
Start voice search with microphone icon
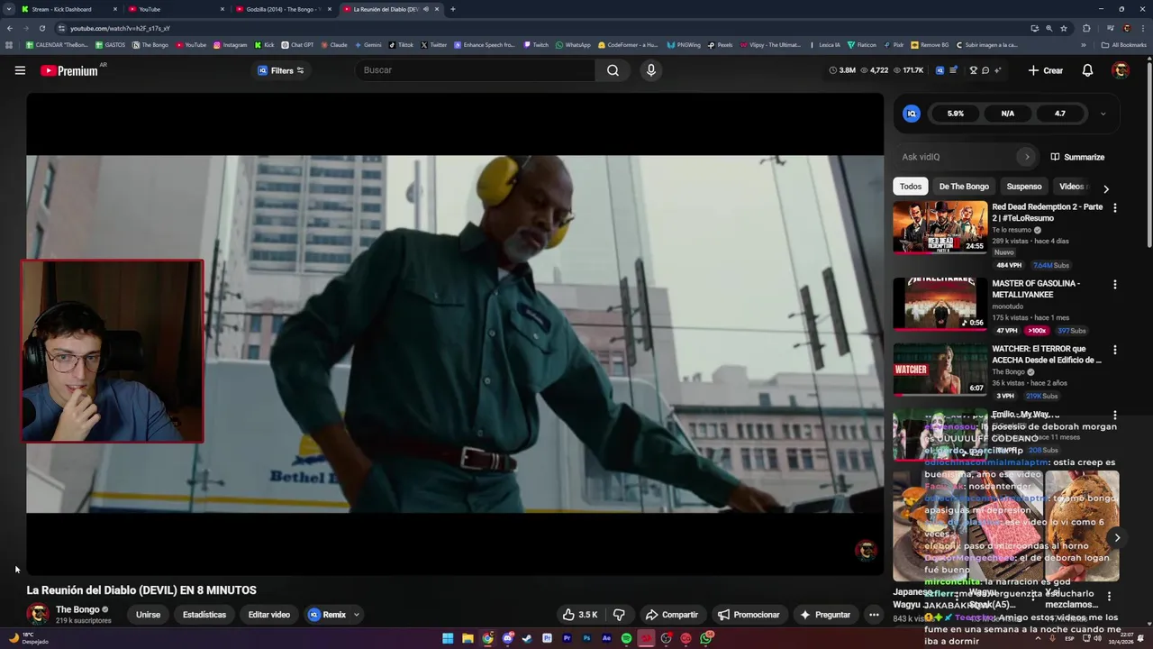651,70
